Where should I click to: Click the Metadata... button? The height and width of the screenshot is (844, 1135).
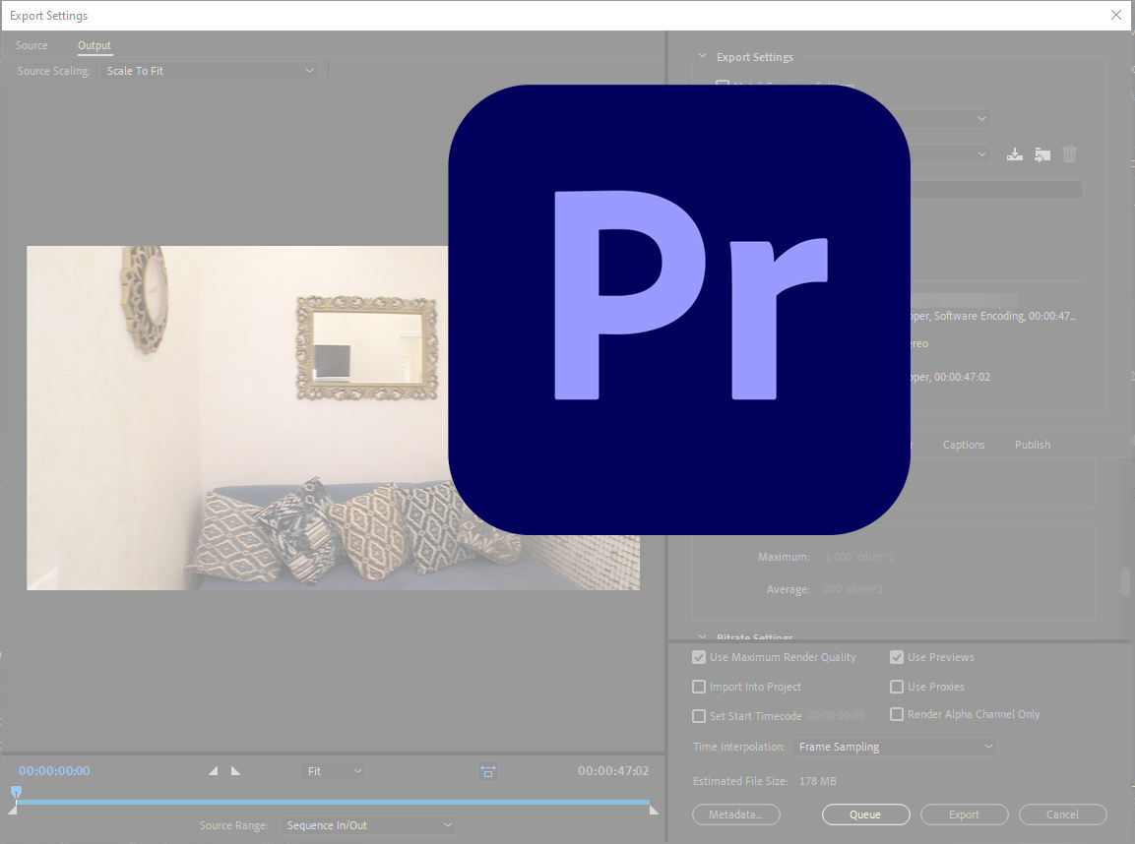coord(736,814)
